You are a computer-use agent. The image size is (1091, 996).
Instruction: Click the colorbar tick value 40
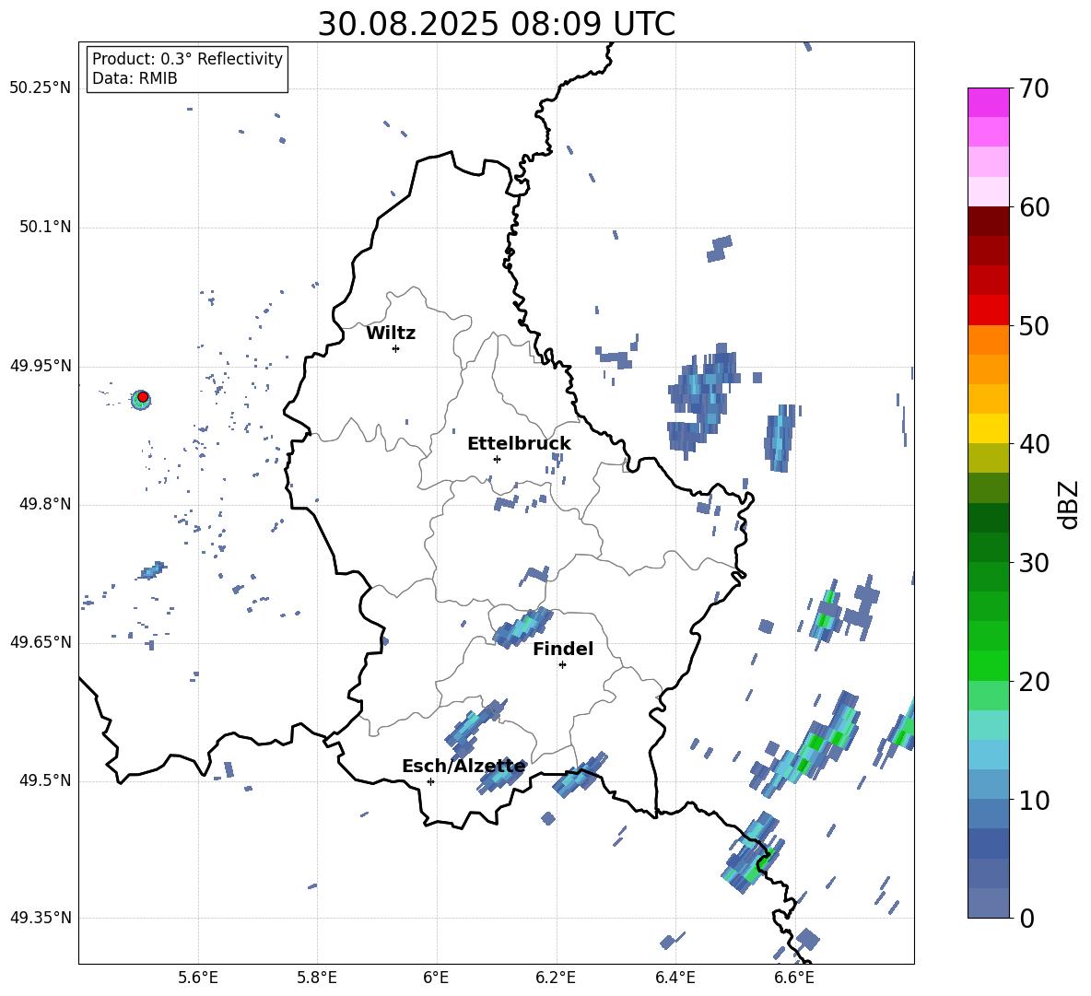(1034, 444)
